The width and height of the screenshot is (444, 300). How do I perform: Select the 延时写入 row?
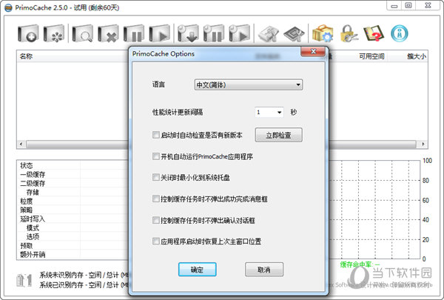tap(73, 219)
